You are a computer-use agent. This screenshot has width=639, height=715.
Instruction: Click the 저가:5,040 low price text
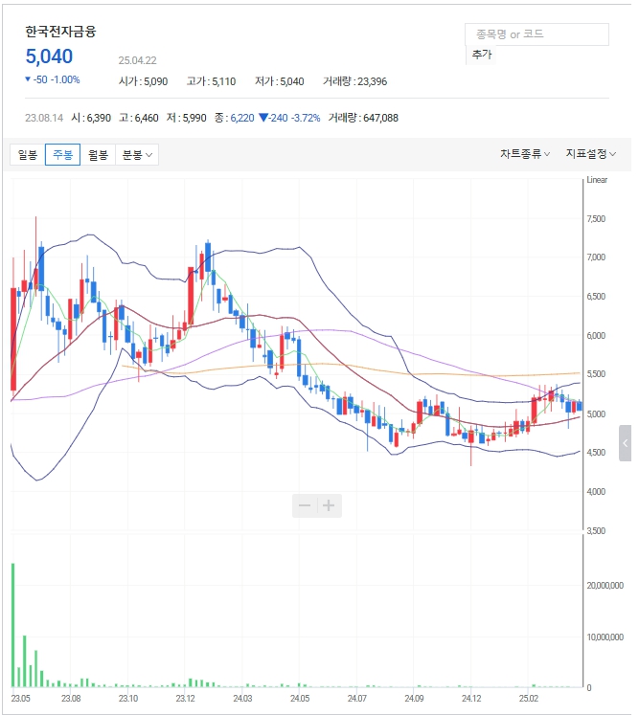(x=280, y=81)
